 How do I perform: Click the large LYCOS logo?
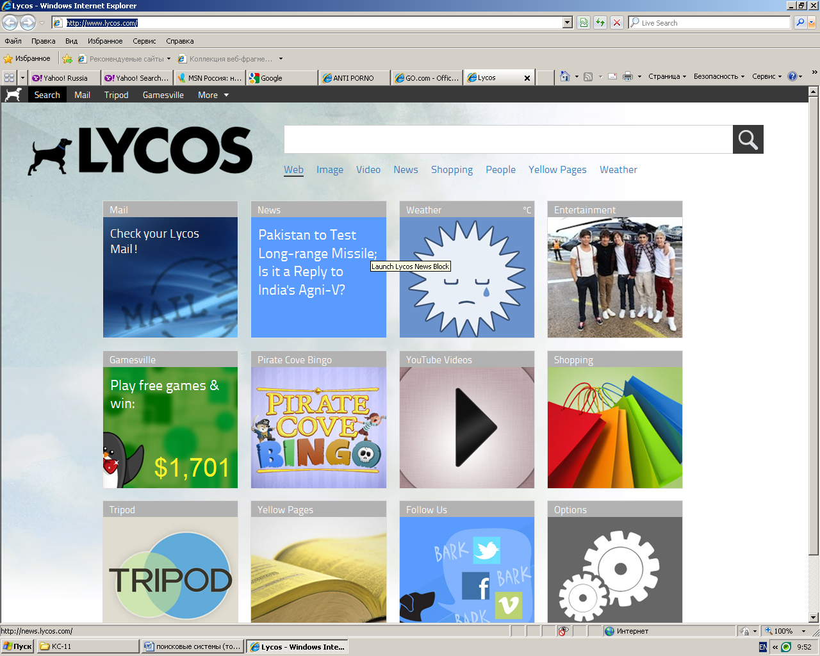pos(140,151)
